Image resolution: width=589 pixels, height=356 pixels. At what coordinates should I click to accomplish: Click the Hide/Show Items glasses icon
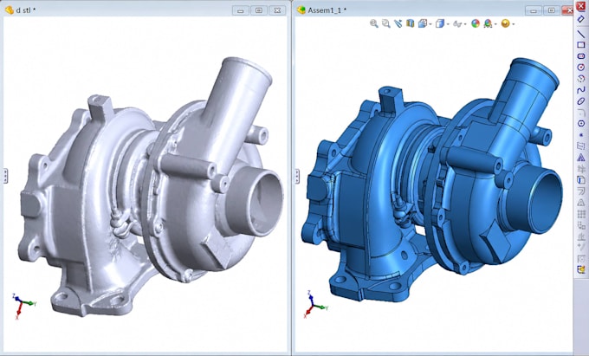coord(457,24)
